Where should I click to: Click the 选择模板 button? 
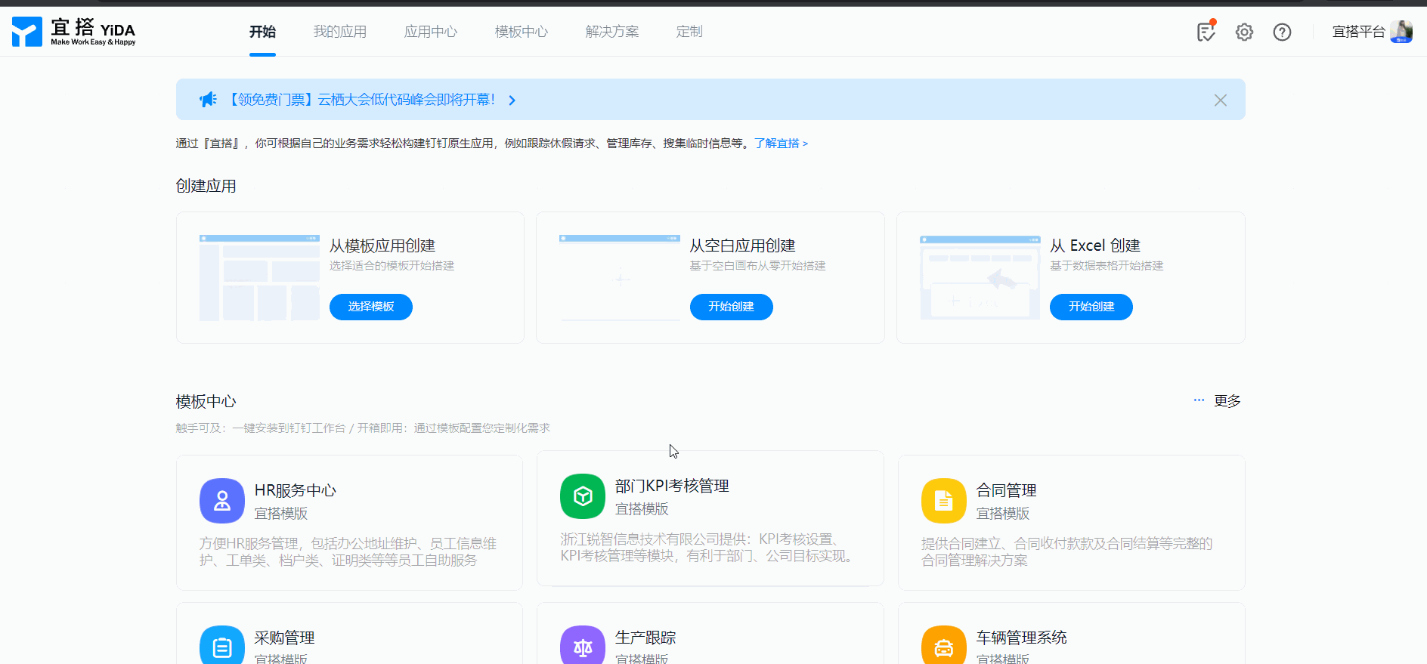[x=371, y=307]
